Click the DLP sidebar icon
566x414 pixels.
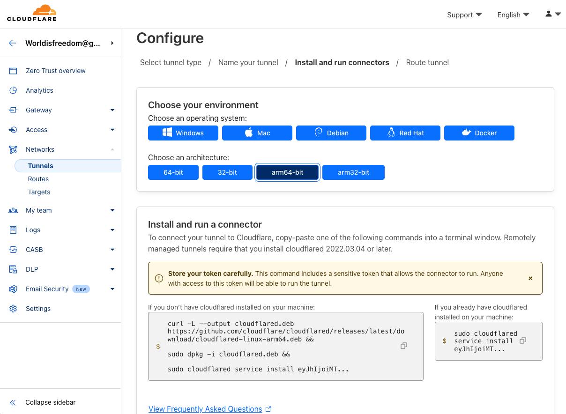13,269
